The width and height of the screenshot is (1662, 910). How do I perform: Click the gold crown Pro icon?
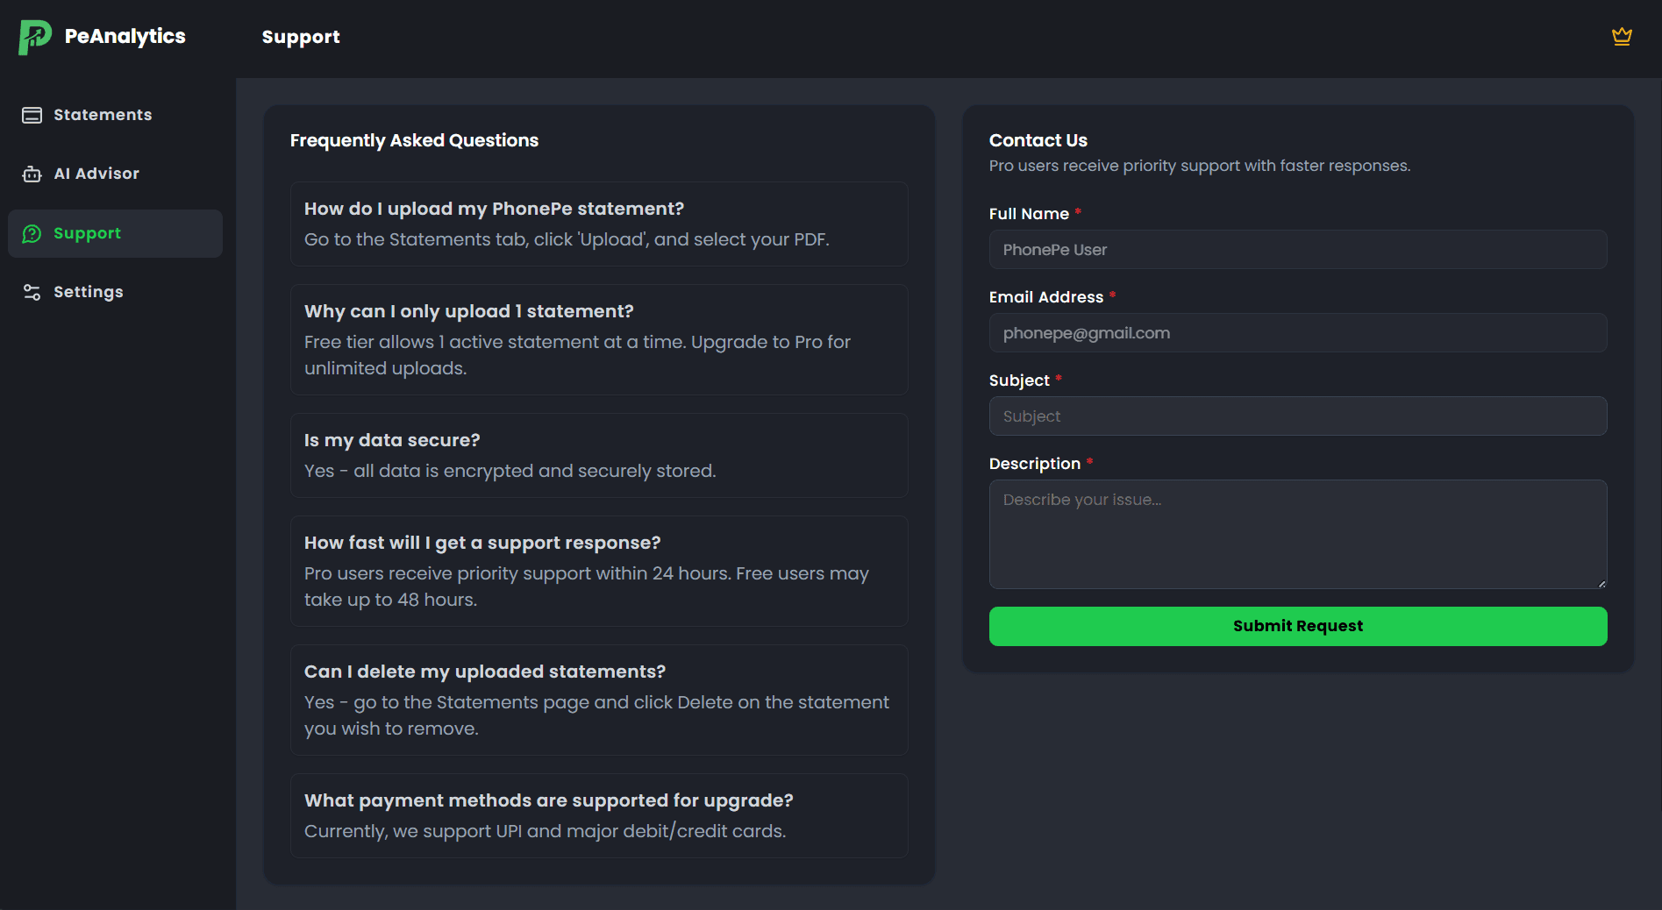(1622, 36)
